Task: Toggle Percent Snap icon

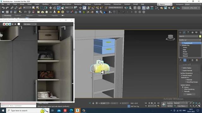Action: pos(97,8)
